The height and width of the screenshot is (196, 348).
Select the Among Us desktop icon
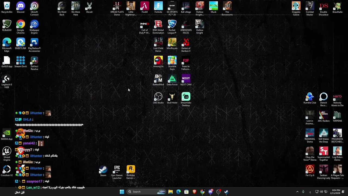158,62
